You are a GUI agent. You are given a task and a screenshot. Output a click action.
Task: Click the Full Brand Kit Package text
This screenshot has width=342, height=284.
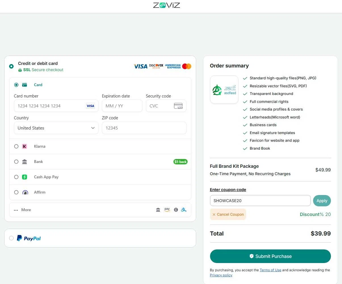point(234,166)
